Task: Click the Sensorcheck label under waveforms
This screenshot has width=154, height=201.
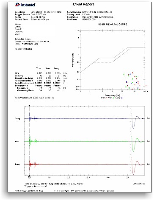Action: point(138,184)
